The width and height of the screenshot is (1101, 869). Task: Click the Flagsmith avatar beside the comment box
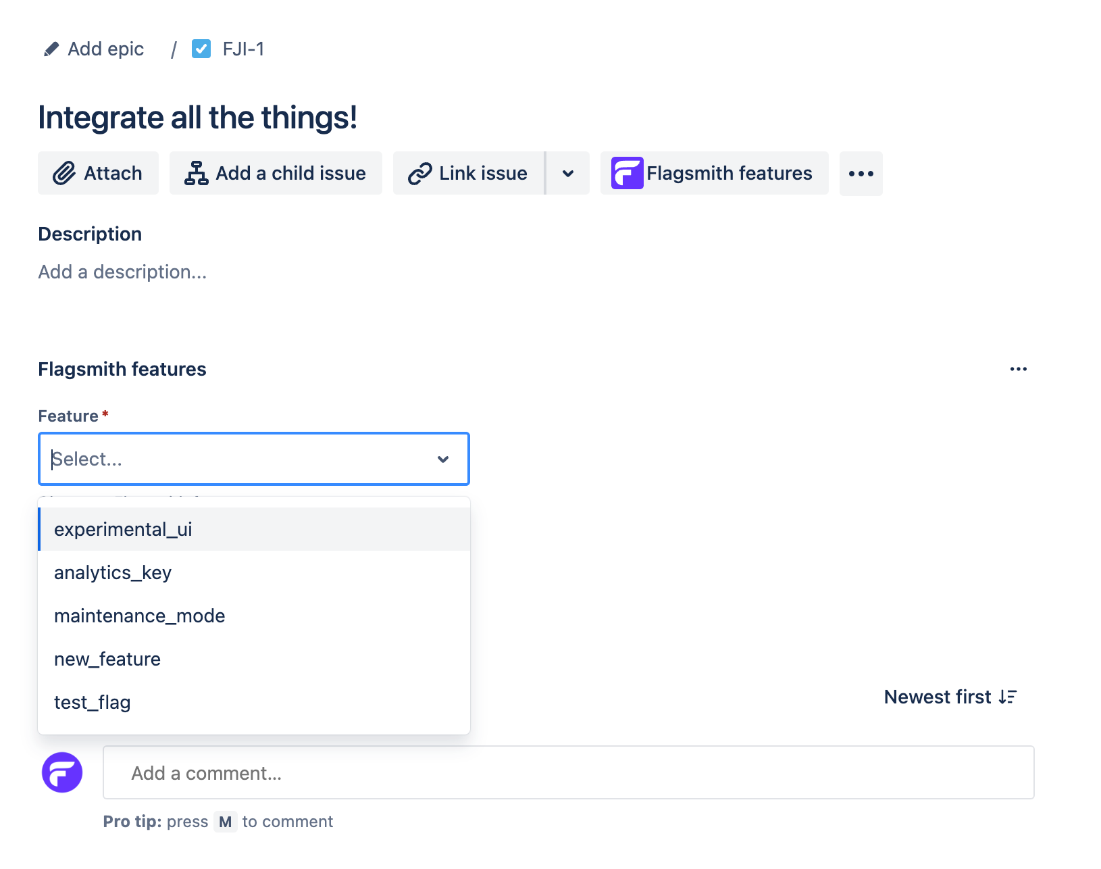(x=62, y=772)
